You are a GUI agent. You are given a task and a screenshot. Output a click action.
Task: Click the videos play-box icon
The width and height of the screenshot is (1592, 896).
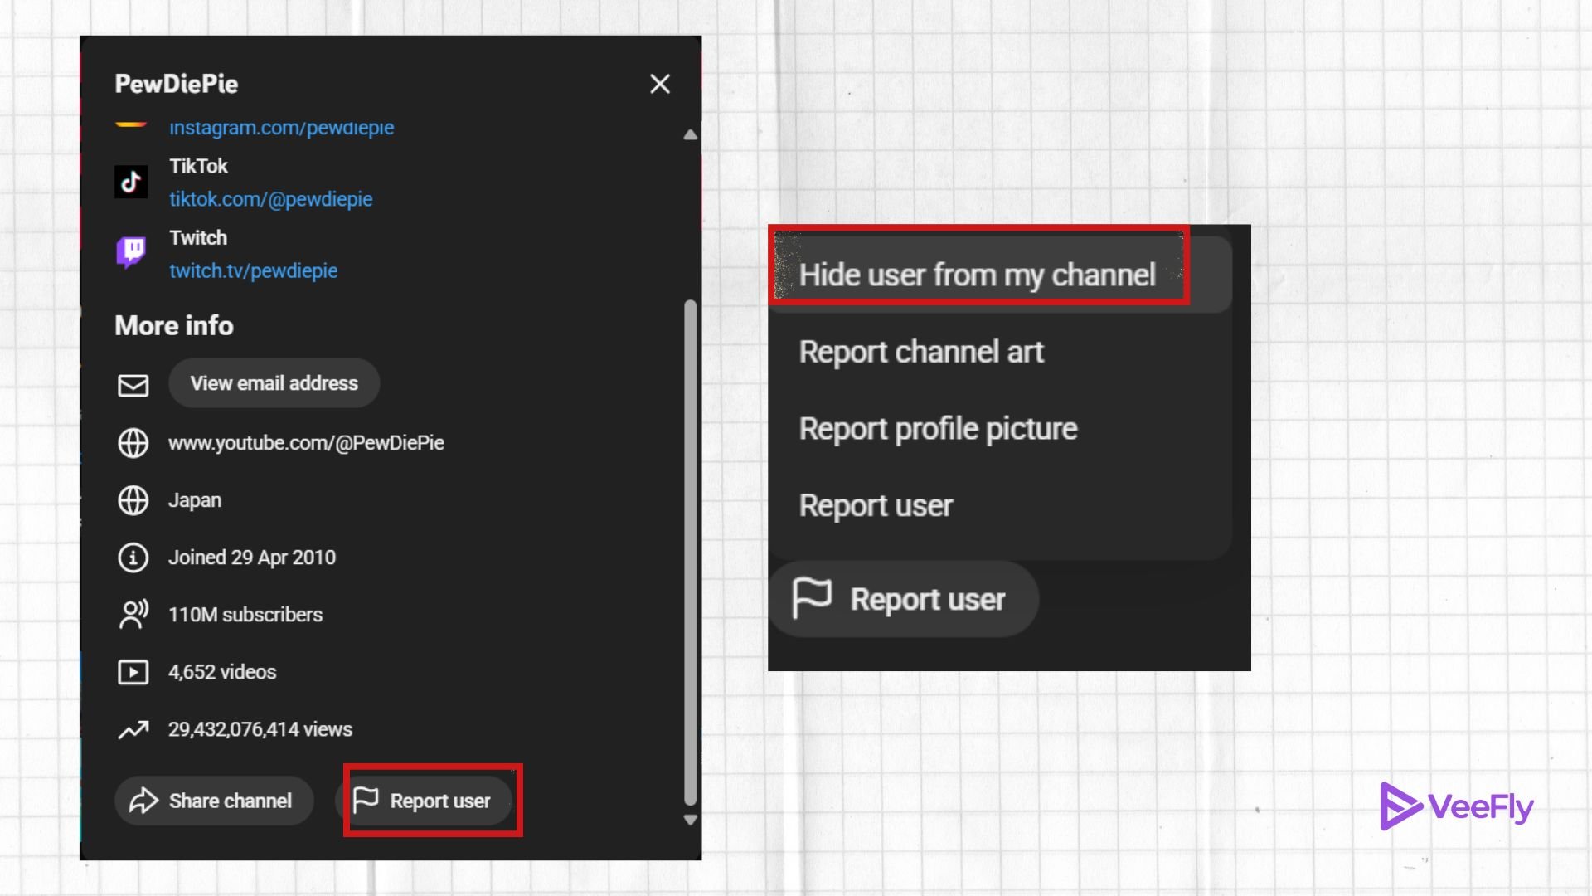(133, 672)
